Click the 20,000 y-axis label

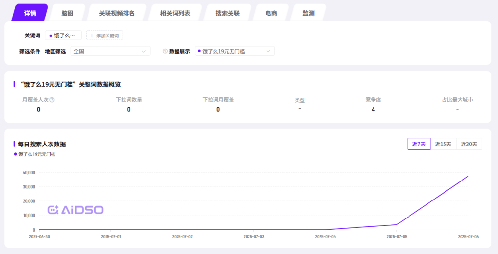(x=29, y=201)
